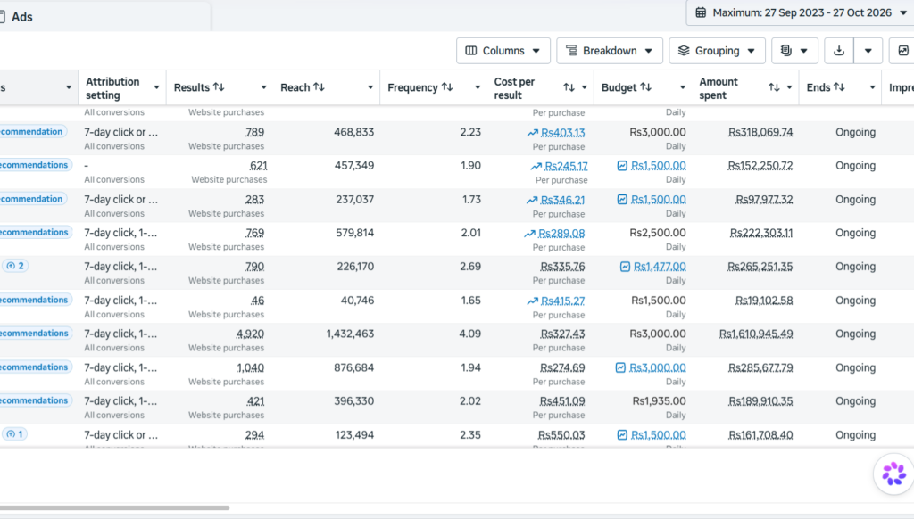Open the Columns dropdown
The height and width of the screenshot is (519, 914).
click(503, 51)
